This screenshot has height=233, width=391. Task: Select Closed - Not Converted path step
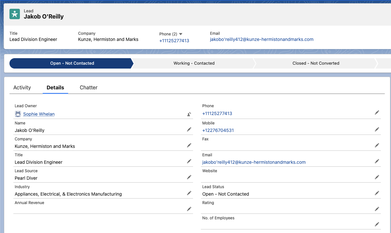pos(316,63)
